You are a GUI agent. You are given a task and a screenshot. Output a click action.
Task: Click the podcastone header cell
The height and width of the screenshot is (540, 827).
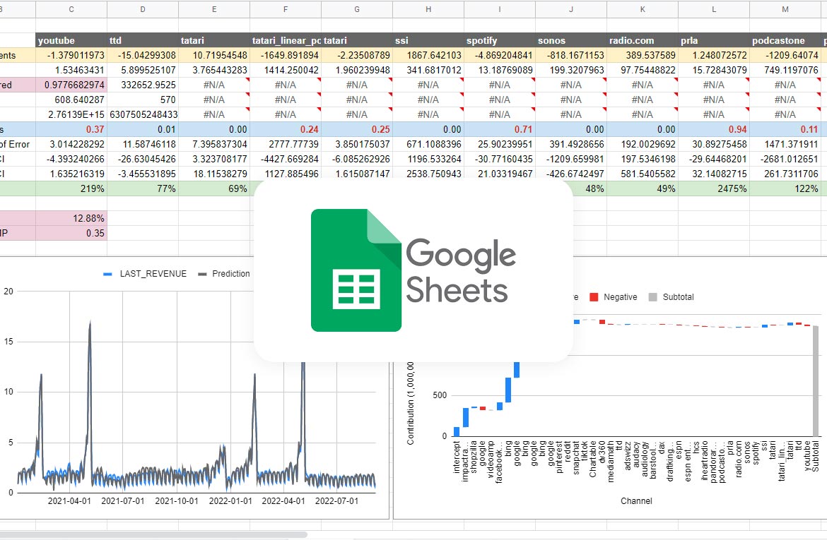(785, 40)
